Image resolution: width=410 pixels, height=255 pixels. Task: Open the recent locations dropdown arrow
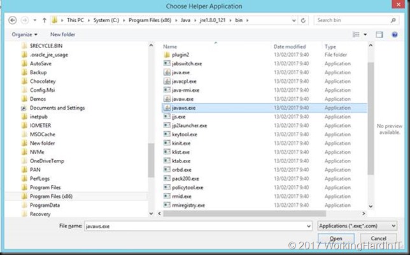click(35, 20)
